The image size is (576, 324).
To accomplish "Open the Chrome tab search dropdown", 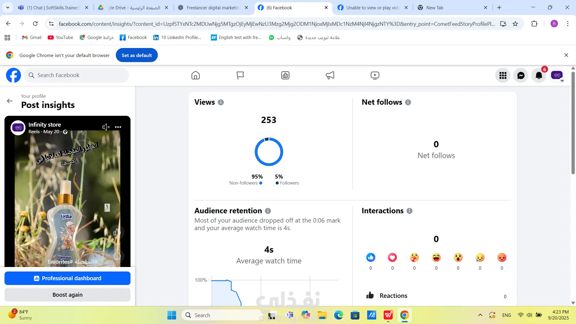I will (8, 7).
